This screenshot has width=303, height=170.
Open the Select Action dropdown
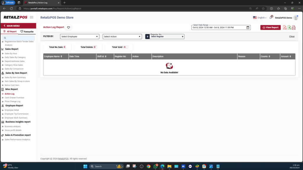tap(122, 36)
